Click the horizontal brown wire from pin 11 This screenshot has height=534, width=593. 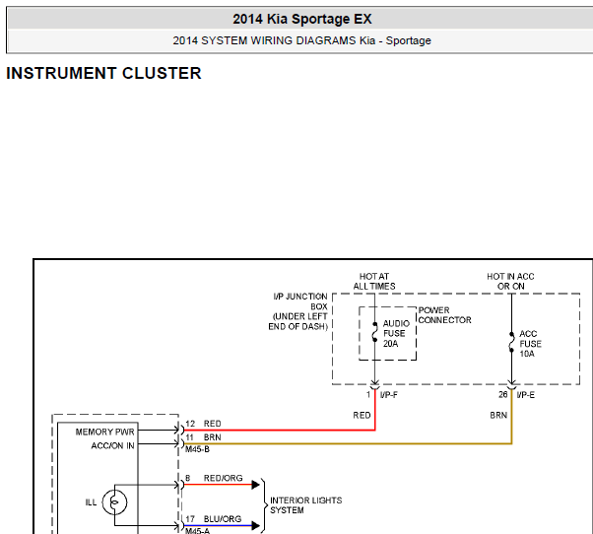coord(348,443)
